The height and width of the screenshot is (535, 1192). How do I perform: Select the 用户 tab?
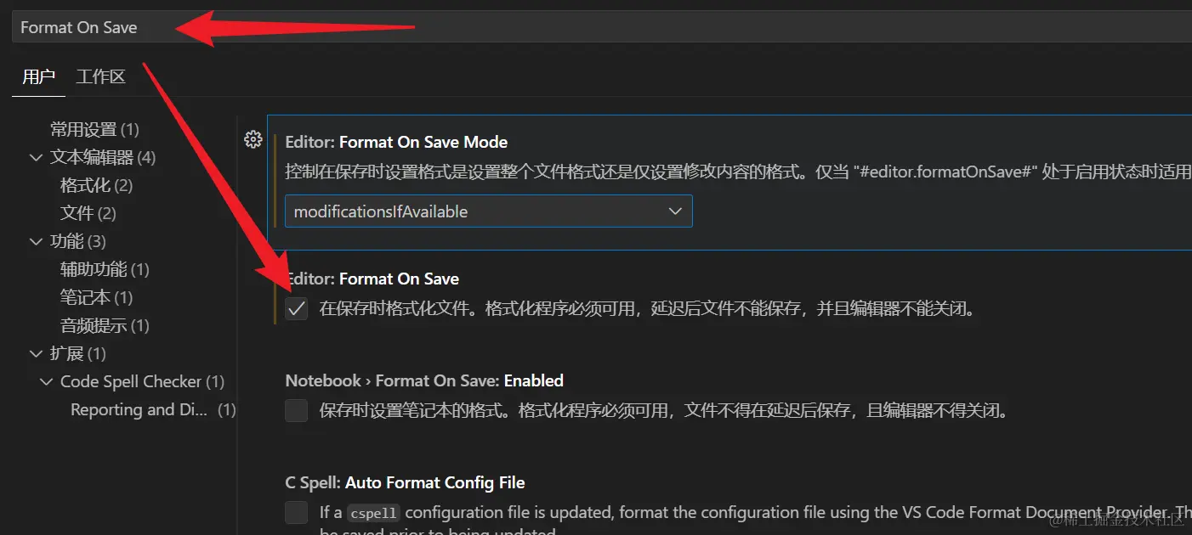tap(38, 76)
